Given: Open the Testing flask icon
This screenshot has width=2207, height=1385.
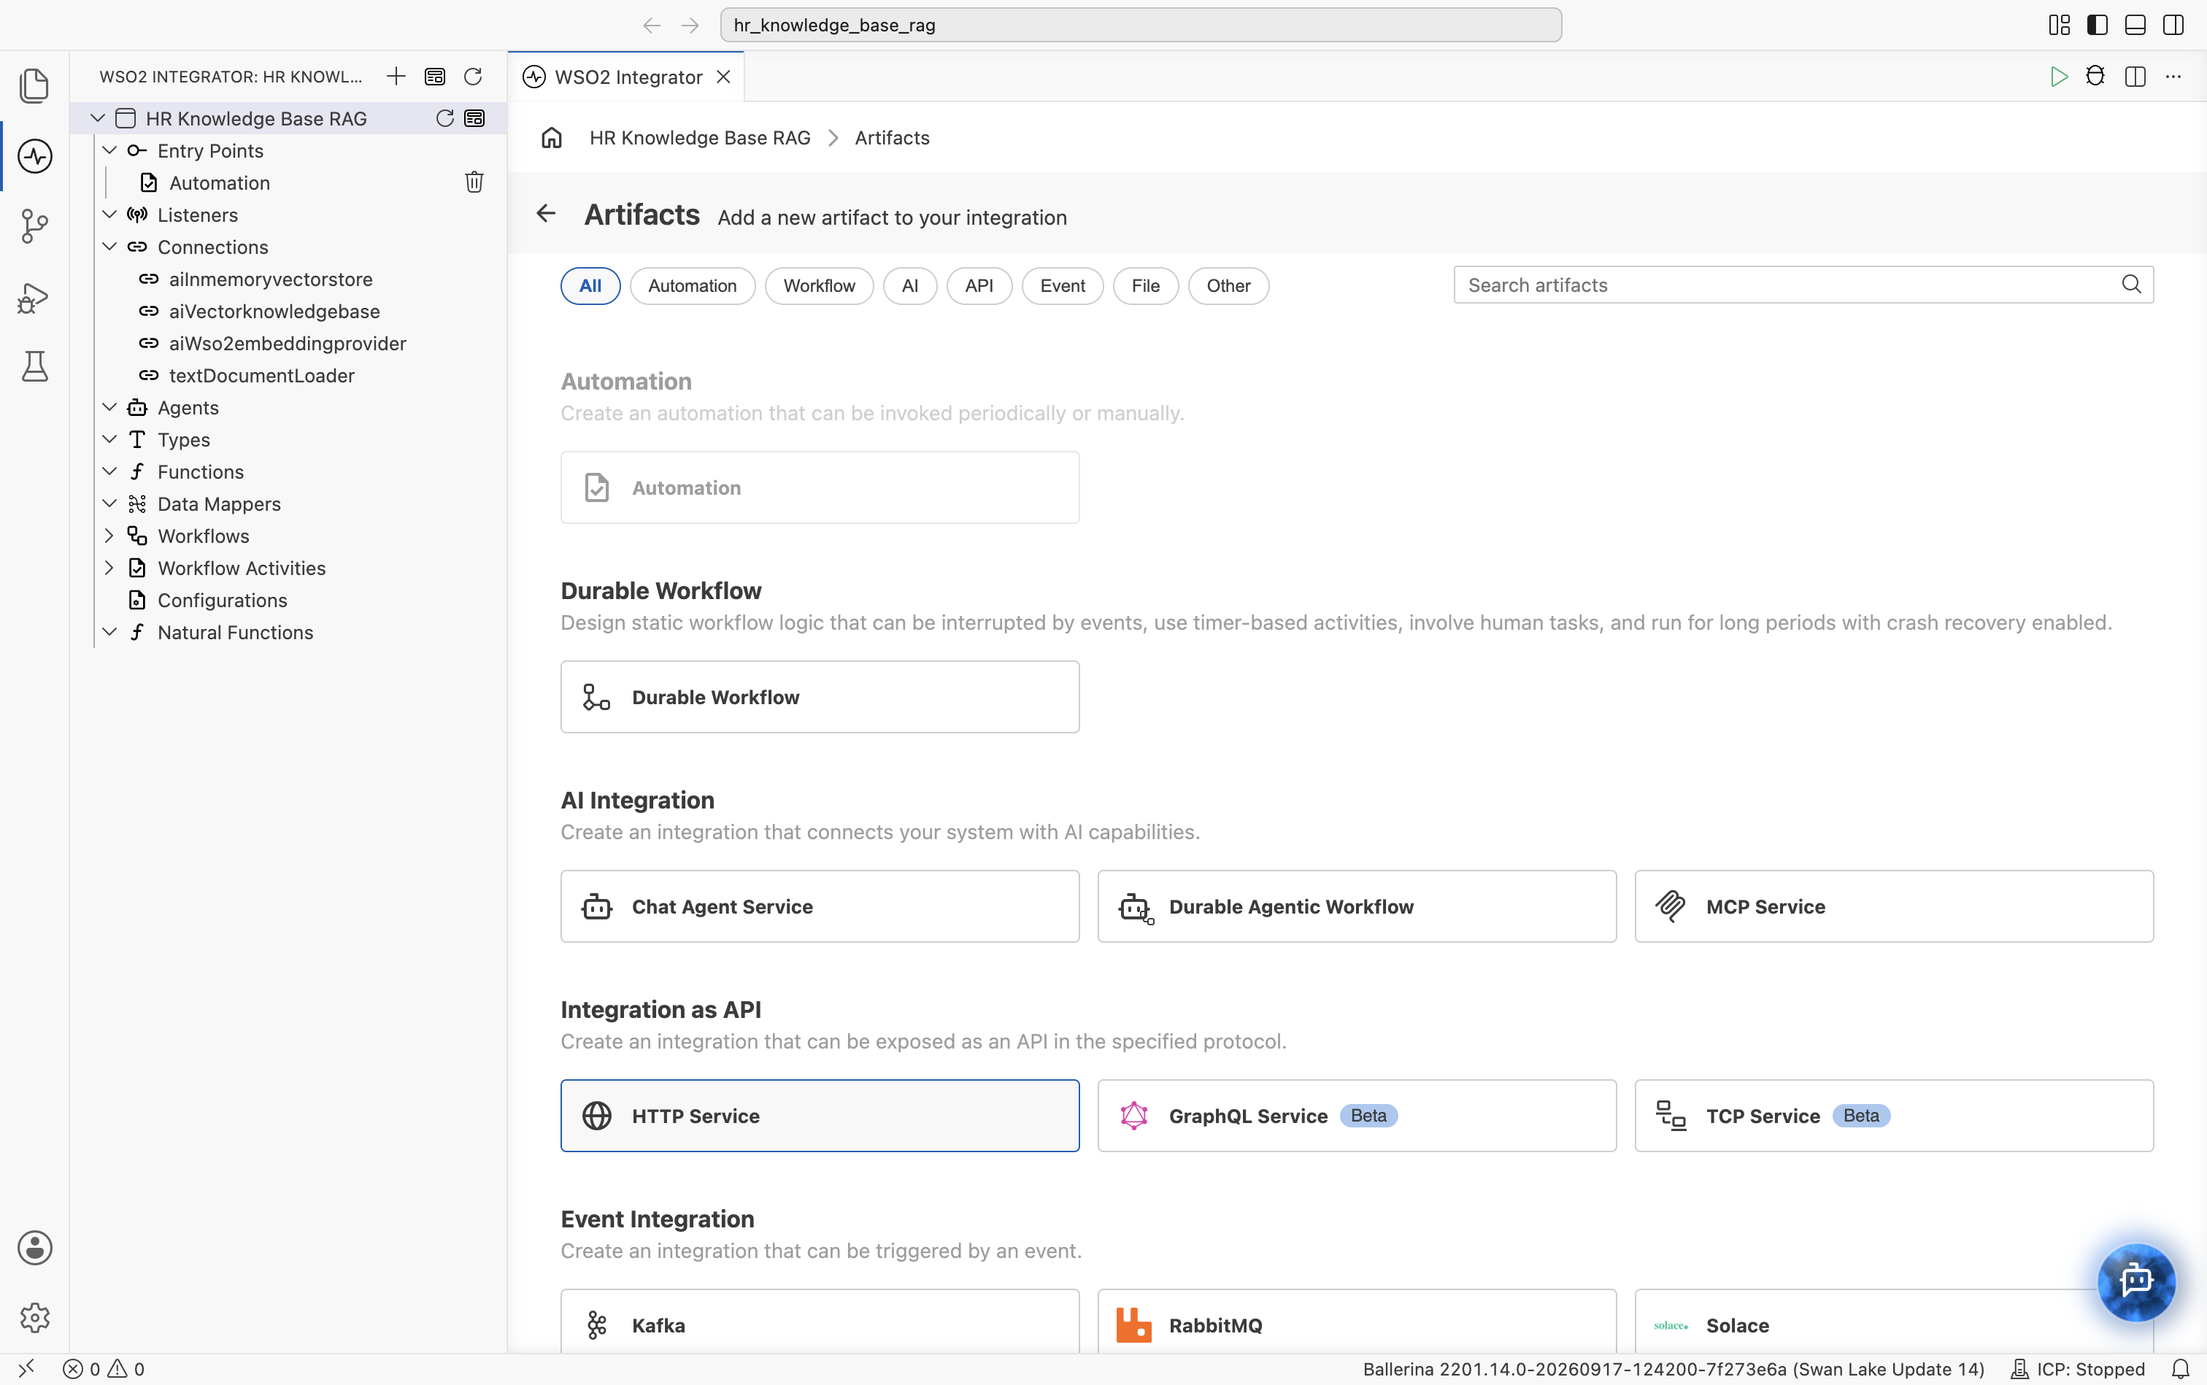Looking at the screenshot, I should tap(35, 366).
